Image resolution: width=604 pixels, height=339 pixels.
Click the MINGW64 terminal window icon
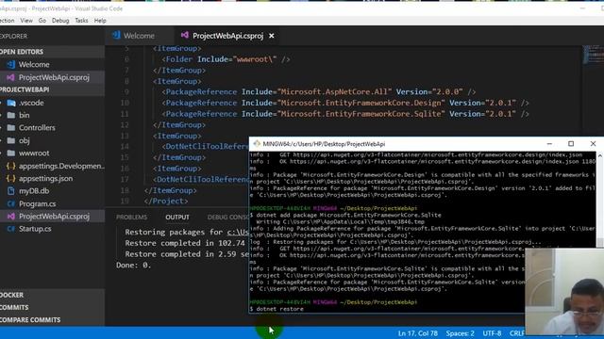coord(257,144)
